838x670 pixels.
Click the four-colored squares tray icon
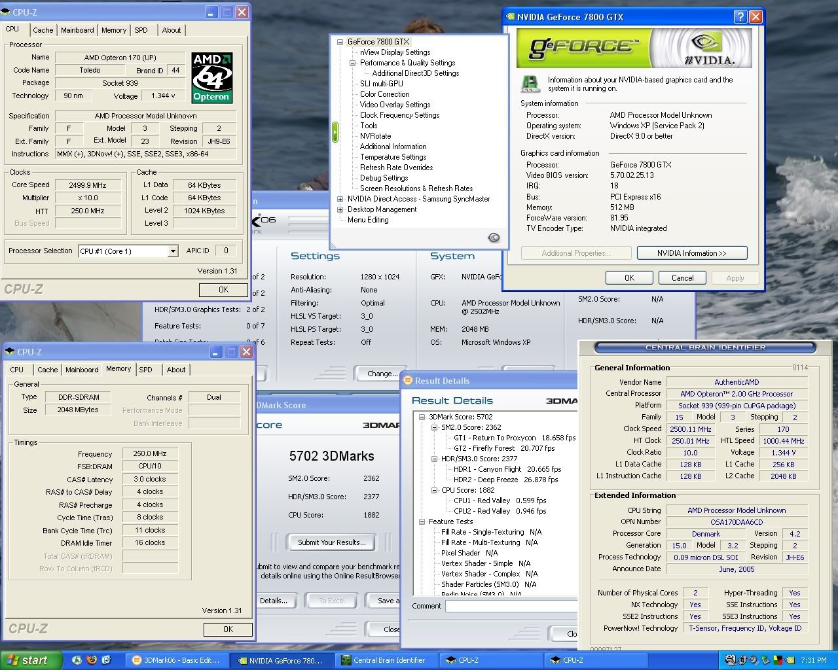point(776,660)
